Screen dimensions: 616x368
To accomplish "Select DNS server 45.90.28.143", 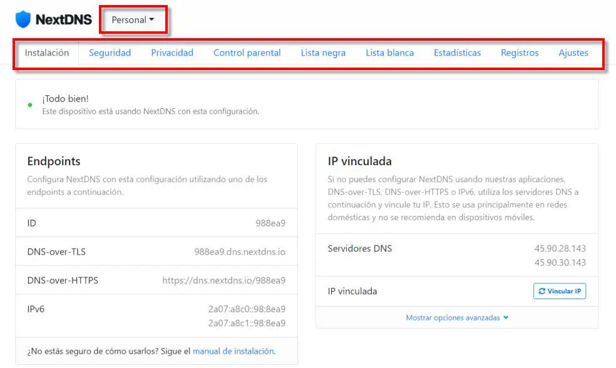I will 560,248.
